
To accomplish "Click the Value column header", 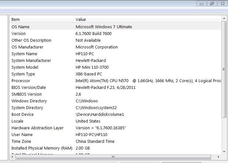I will pyautogui.click(x=148, y=19).
